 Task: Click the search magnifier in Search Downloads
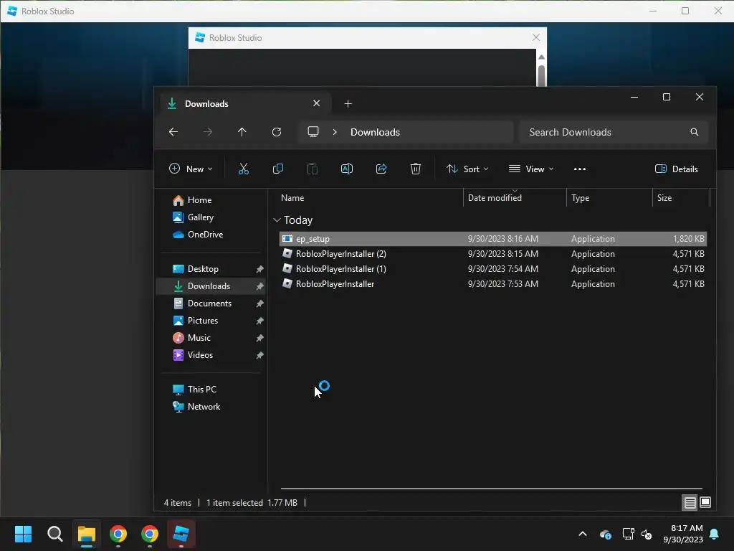[x=694, y=132]
